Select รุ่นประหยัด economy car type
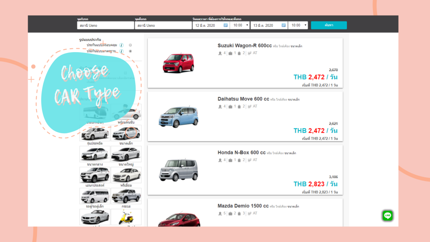Screen dimensions: 430x242 [95, 133]
